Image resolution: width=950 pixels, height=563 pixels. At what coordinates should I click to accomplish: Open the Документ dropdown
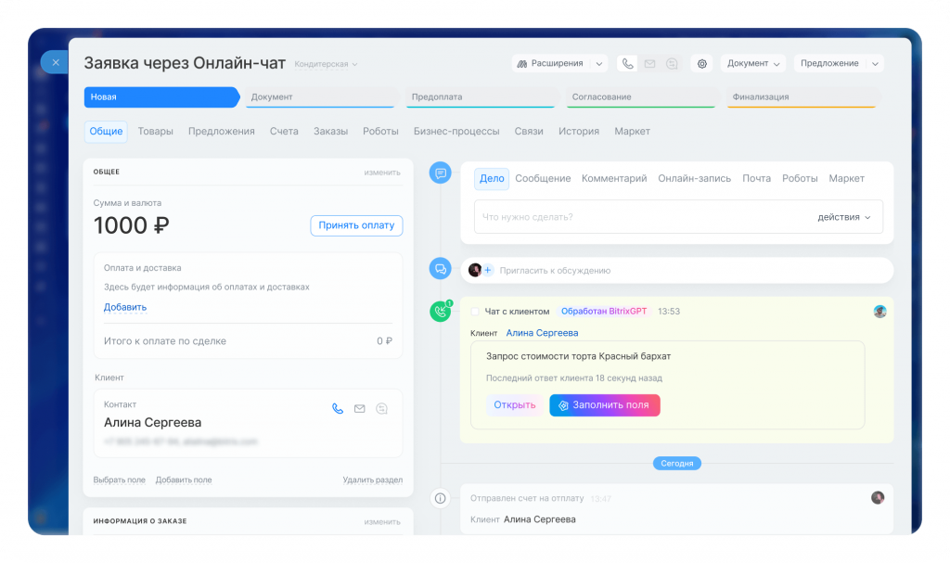tap(753, 64)
